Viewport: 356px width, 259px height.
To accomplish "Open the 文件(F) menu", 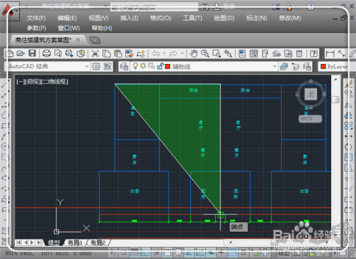I will [x=36, y=18].
